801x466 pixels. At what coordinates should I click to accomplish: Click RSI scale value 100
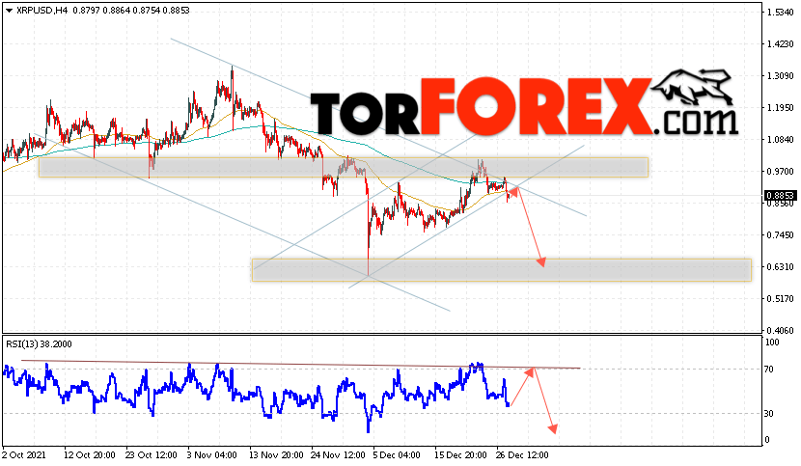point(772,343)
